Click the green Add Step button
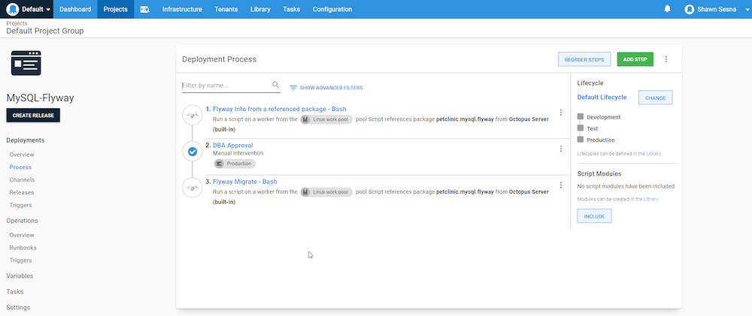The image size is (752, 316). pyautogui.click(x=635, y=59)
